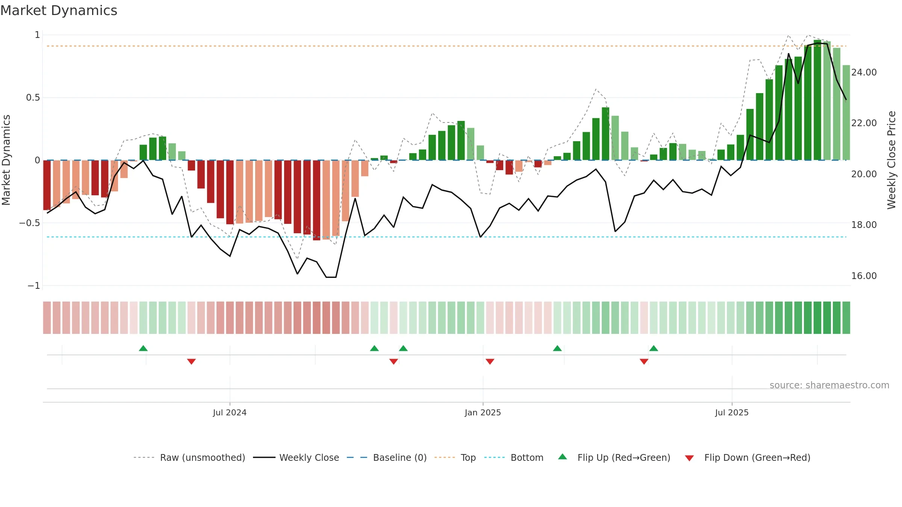Click the Market Dynamics chart title

[59, 11]
